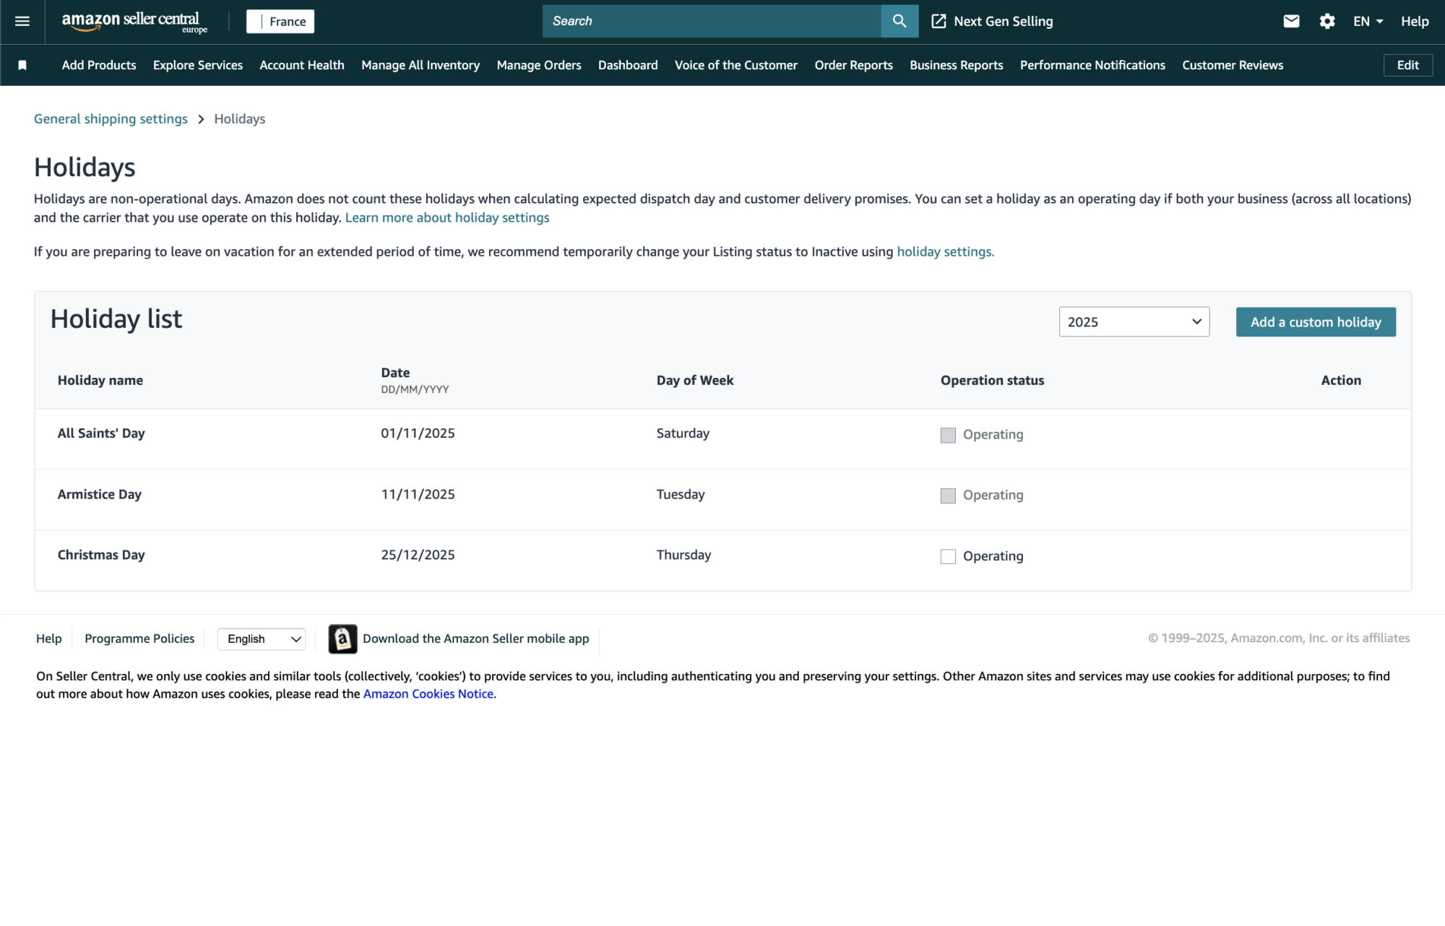The image size is (1445, 926).
Task: Click the bookmark icon in navigation bar
Action: [22, 66]
